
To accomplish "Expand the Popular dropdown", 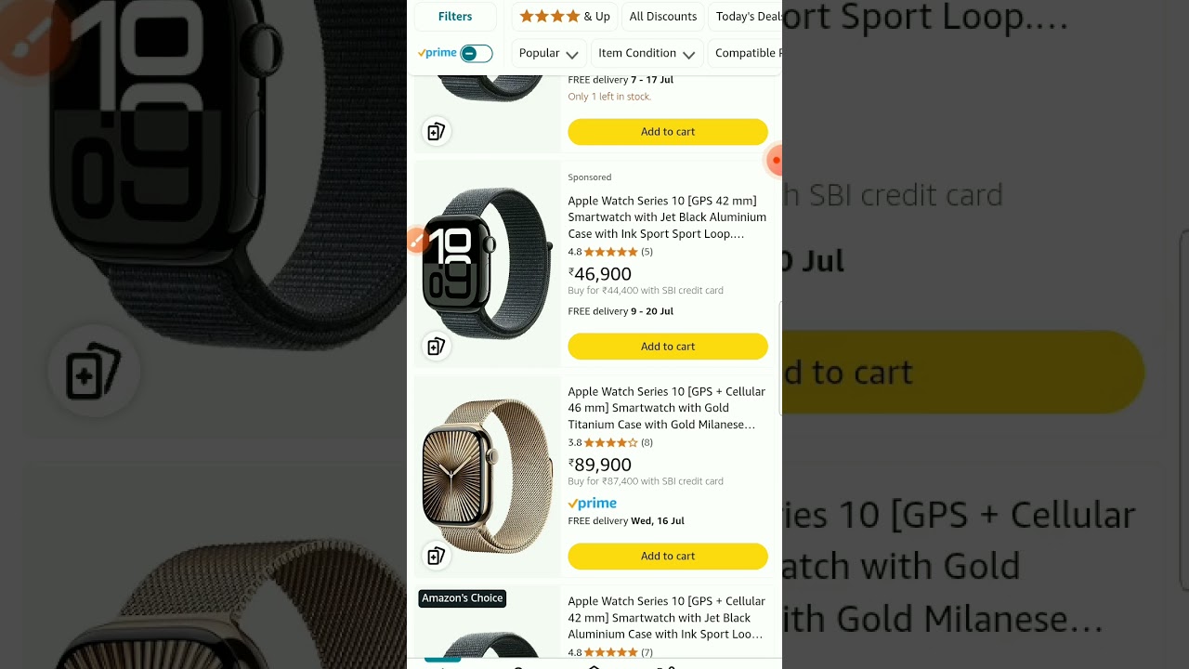I will pyautogui.click(x=548, y=53).
